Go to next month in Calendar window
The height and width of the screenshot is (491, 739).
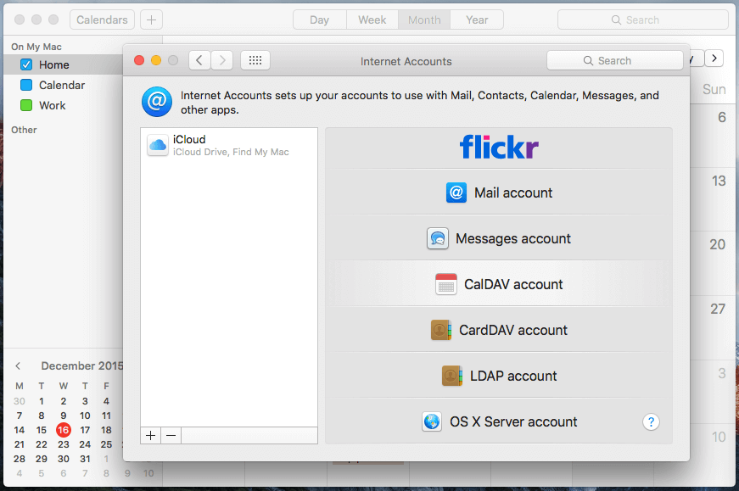point(714,59)
